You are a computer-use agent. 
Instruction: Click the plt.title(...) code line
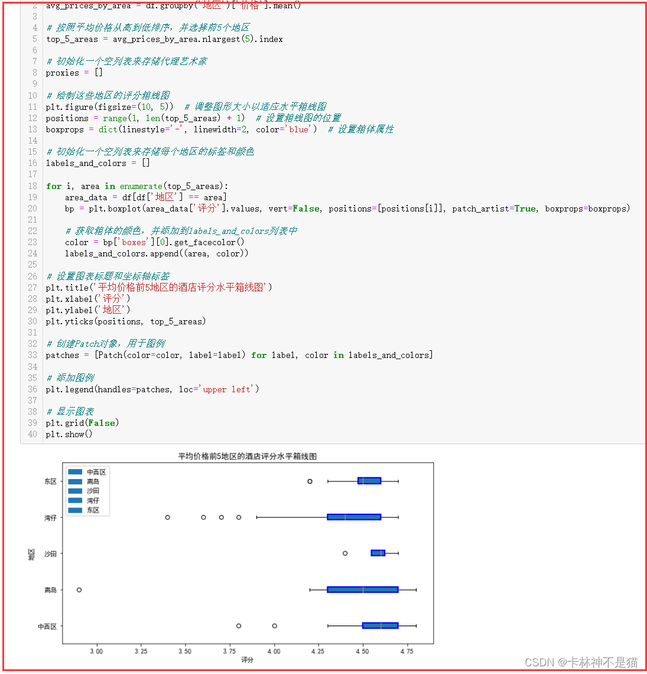159,287
